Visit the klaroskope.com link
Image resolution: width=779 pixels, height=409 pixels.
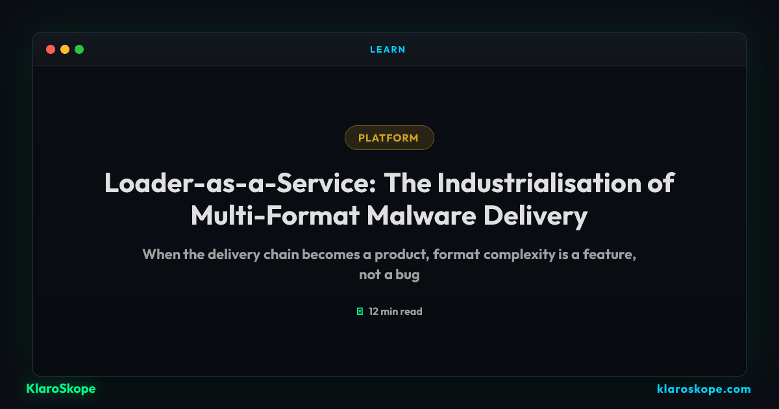coord(704,390)
